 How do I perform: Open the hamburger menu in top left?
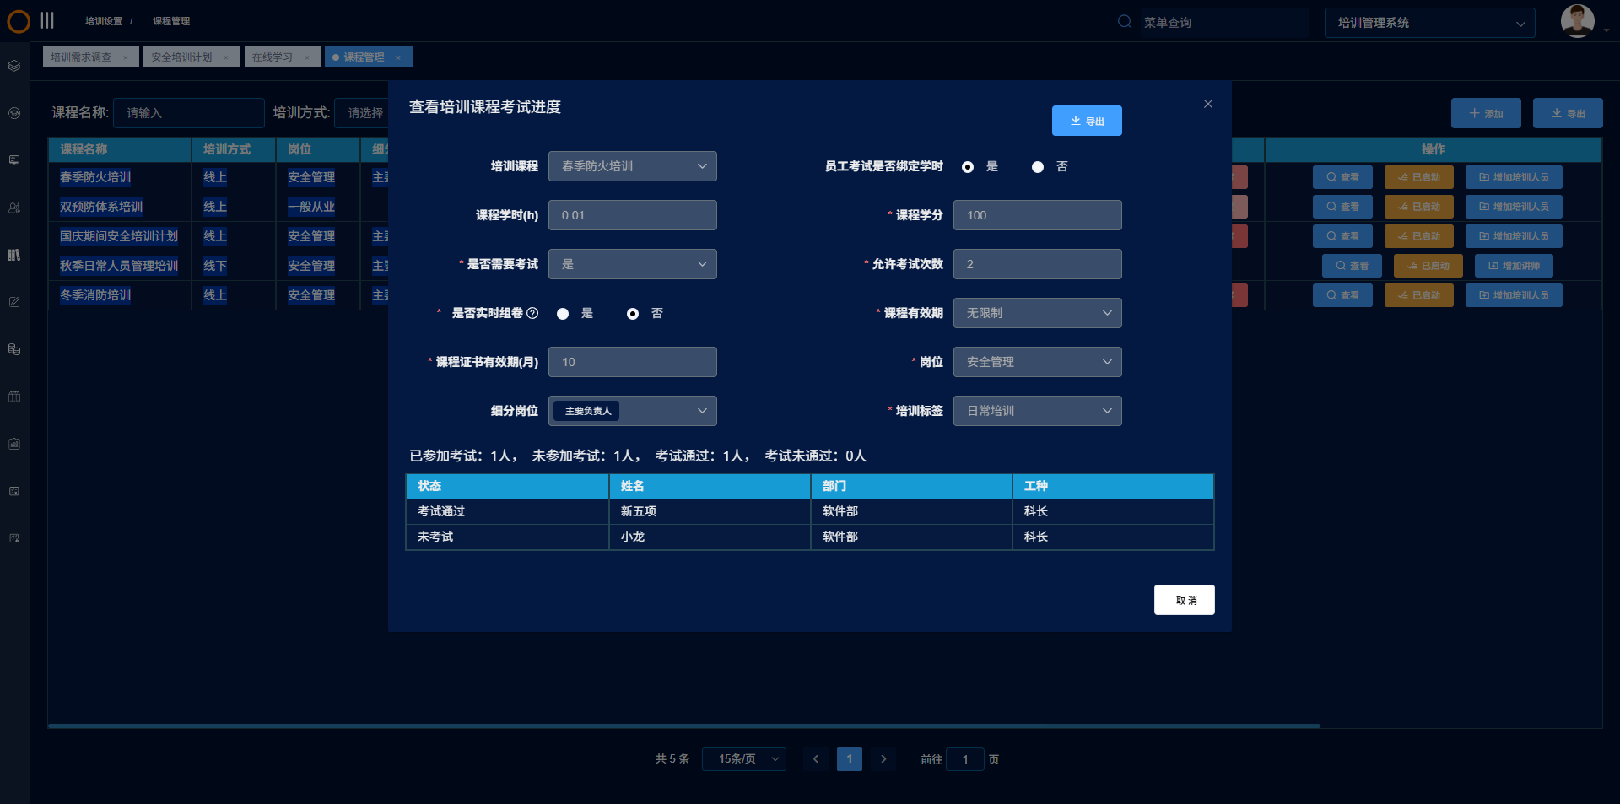tap(48, 20)
